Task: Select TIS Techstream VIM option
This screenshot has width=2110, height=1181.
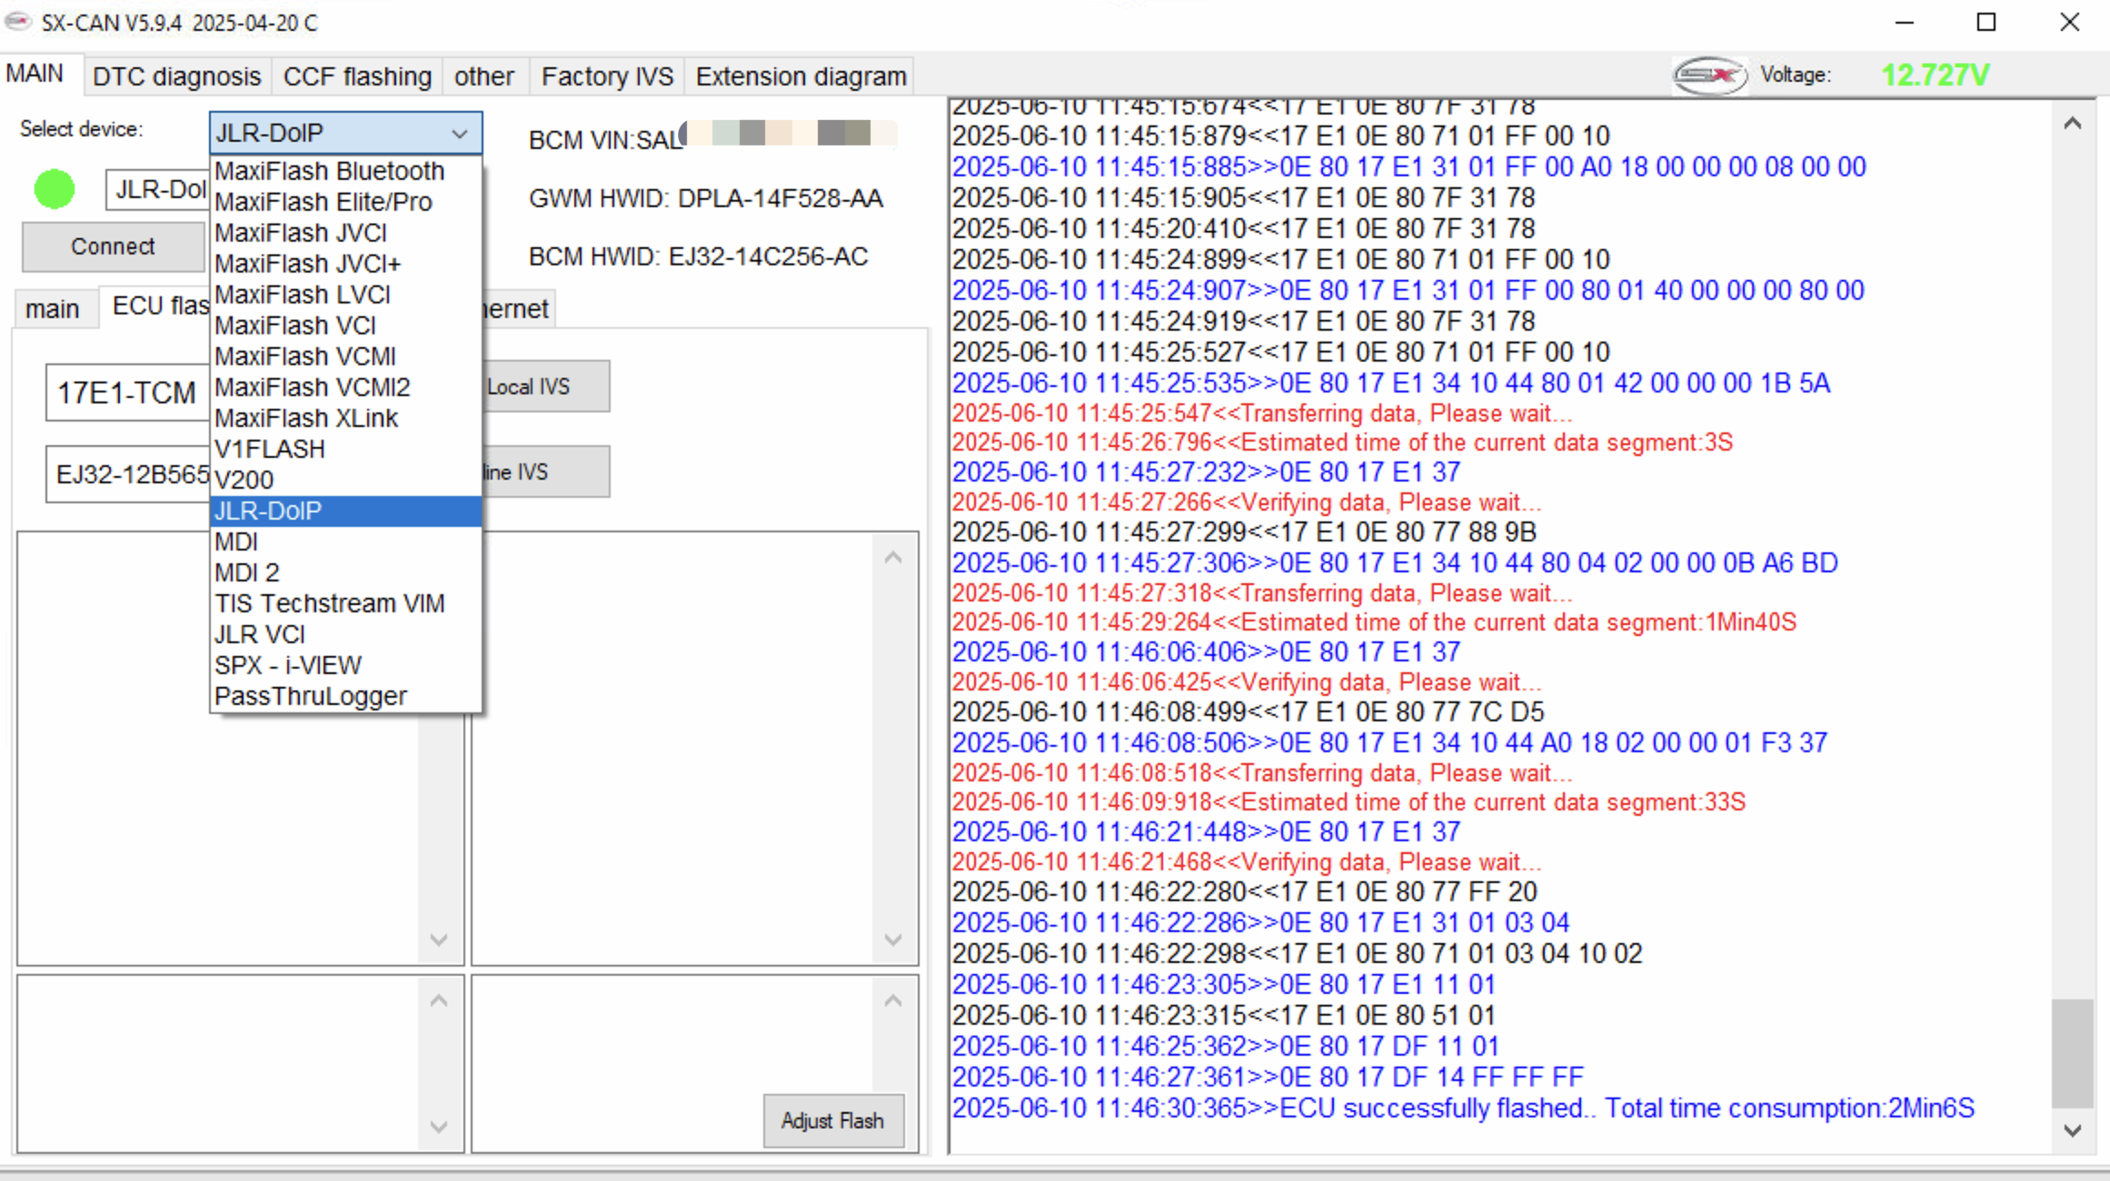Action: (x=345, y=603)
